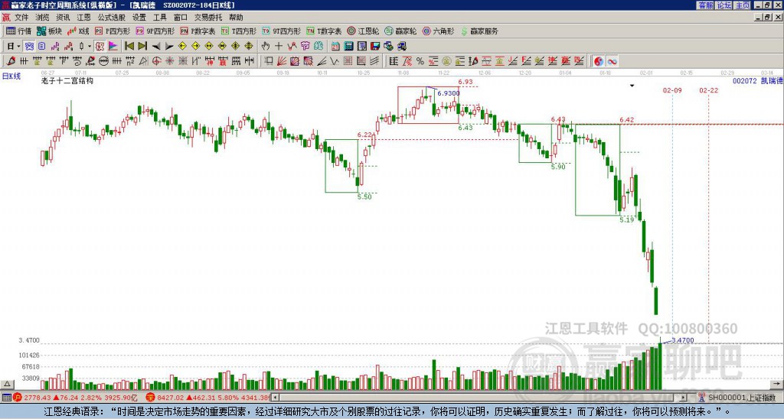
Task: Open the calendar icon
Action: tap(335, 47)
